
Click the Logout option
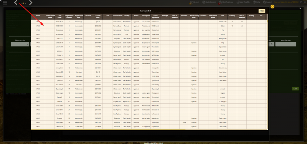[x=267, y=2]
